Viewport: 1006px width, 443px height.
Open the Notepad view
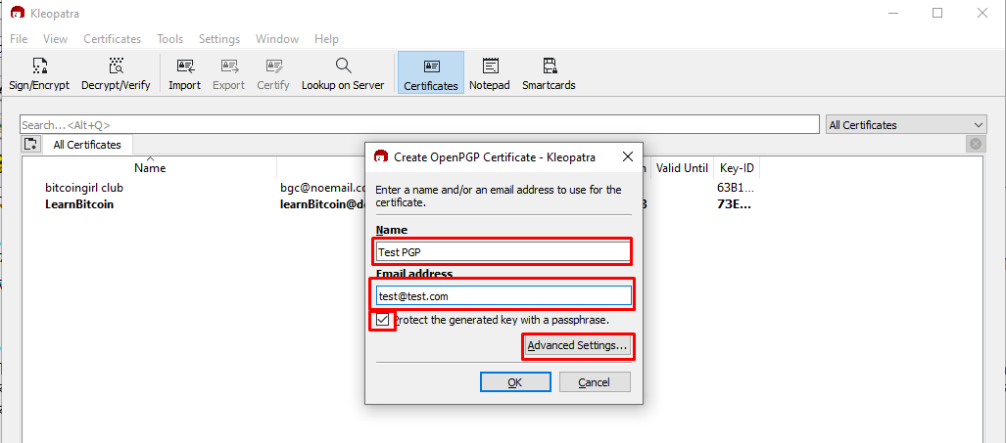click(490, 73)
